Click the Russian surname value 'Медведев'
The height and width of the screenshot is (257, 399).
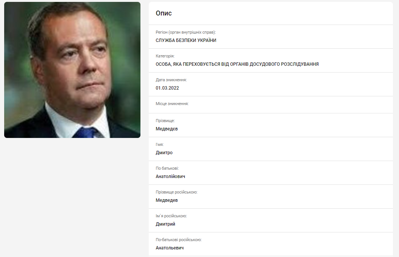click(167, 200)
